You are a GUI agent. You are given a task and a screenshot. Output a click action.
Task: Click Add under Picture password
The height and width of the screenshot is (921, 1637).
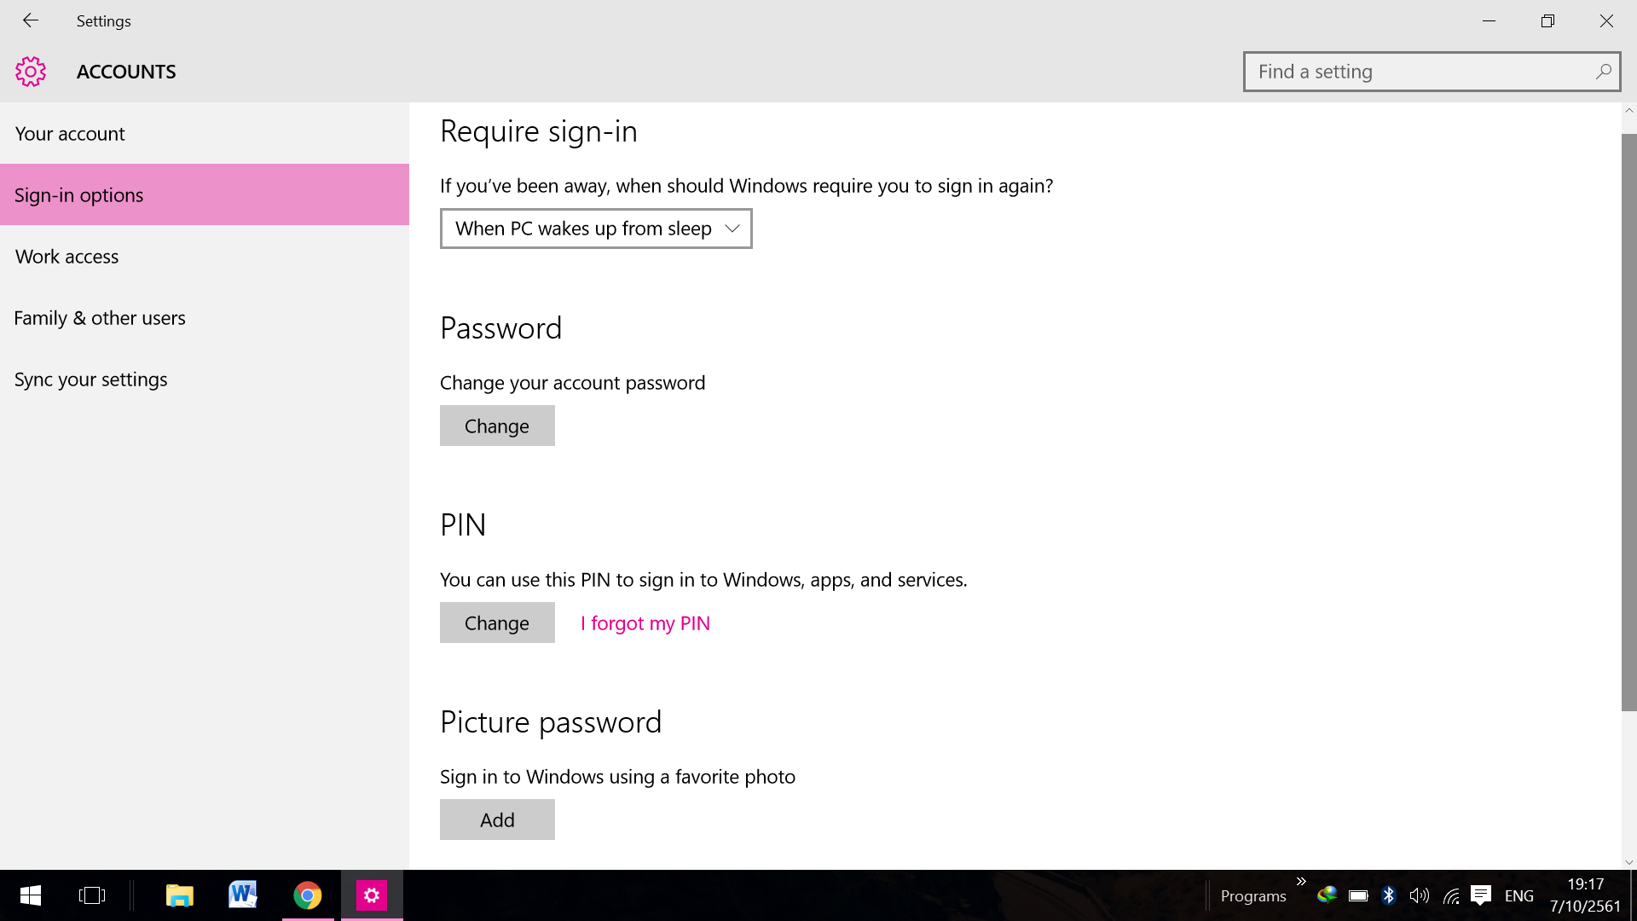tap(497, 820)
